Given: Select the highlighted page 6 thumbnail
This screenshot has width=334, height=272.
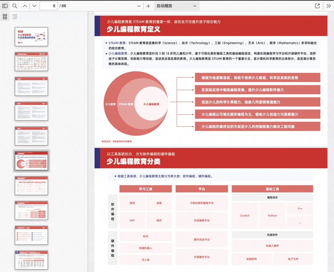Looking at the screenshot, I should (x=31, y=161).
